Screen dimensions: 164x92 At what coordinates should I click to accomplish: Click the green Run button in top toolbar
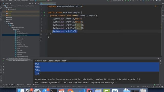(126, 1)
